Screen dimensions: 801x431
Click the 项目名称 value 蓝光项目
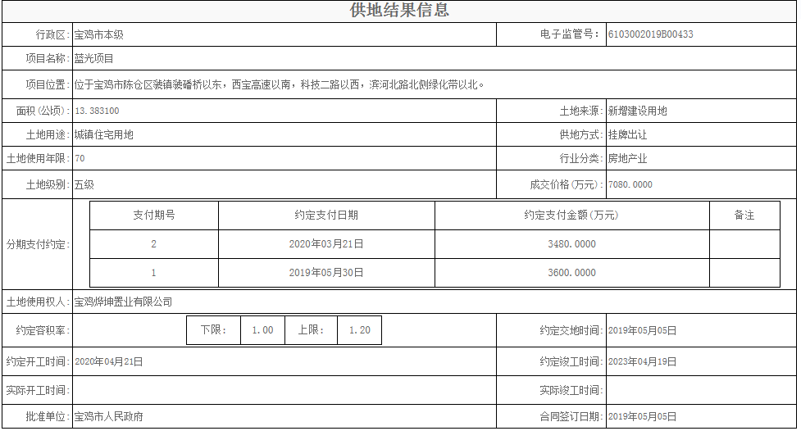[x=93, y=59]
